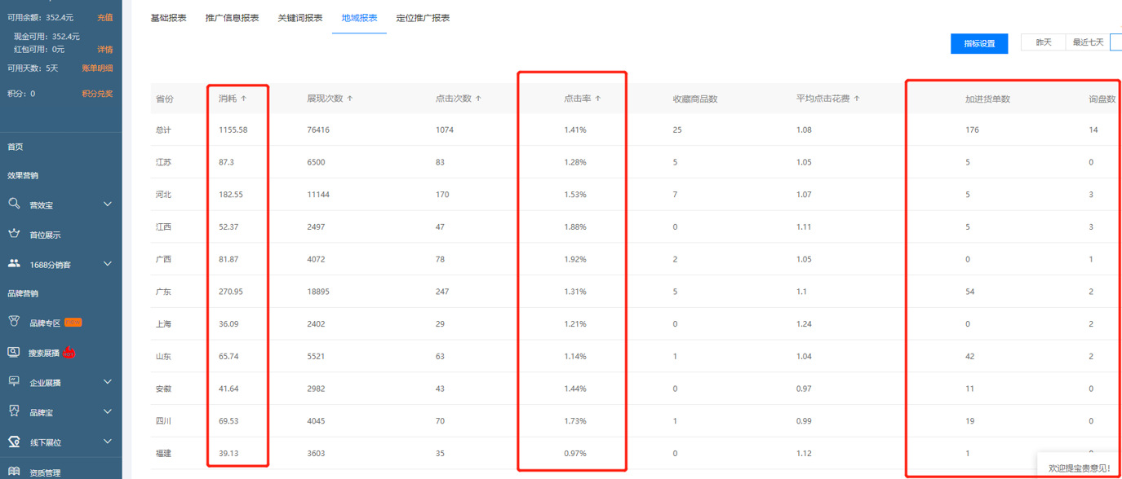Expand the 1688分销客 menu chevron

pos(108,265)
